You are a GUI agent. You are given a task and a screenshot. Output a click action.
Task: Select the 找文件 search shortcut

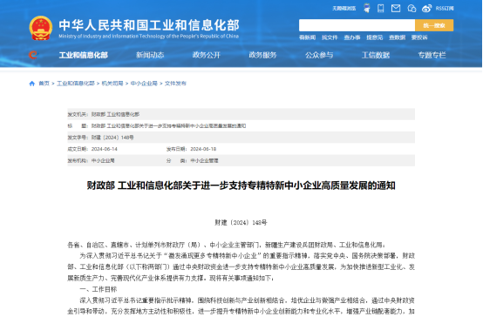tap(330, 37)
